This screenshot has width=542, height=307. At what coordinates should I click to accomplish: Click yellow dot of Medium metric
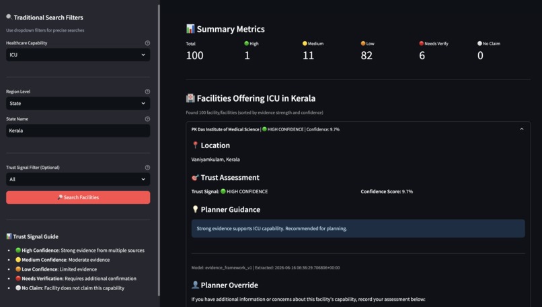tap(305, 43)
